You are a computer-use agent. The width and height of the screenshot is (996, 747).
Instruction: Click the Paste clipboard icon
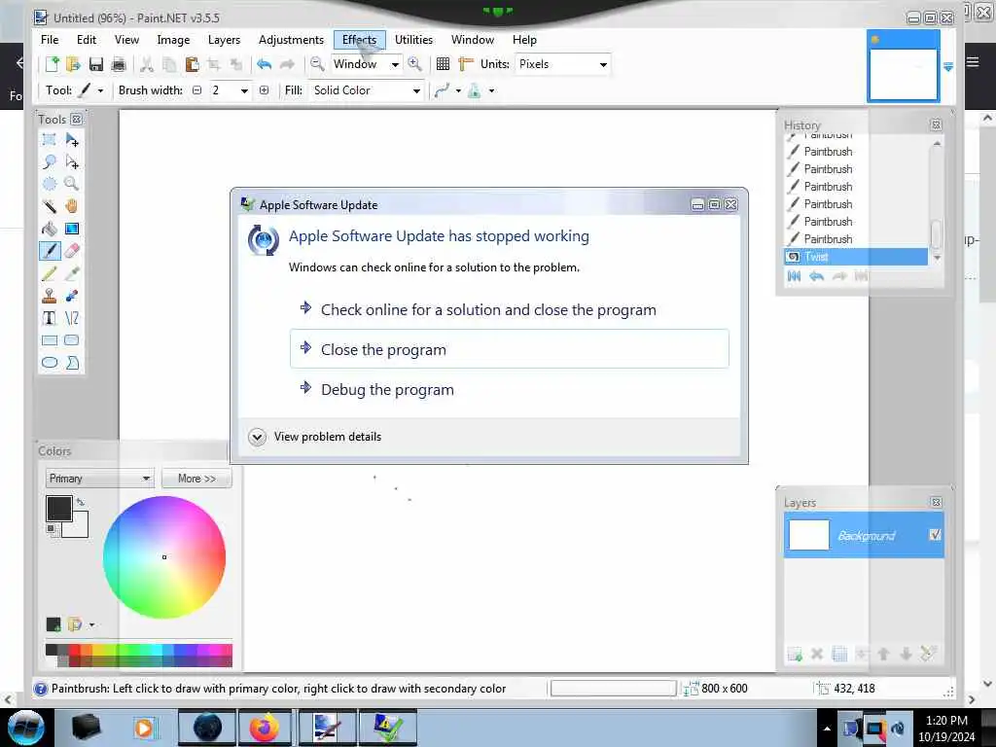point(192,64)
